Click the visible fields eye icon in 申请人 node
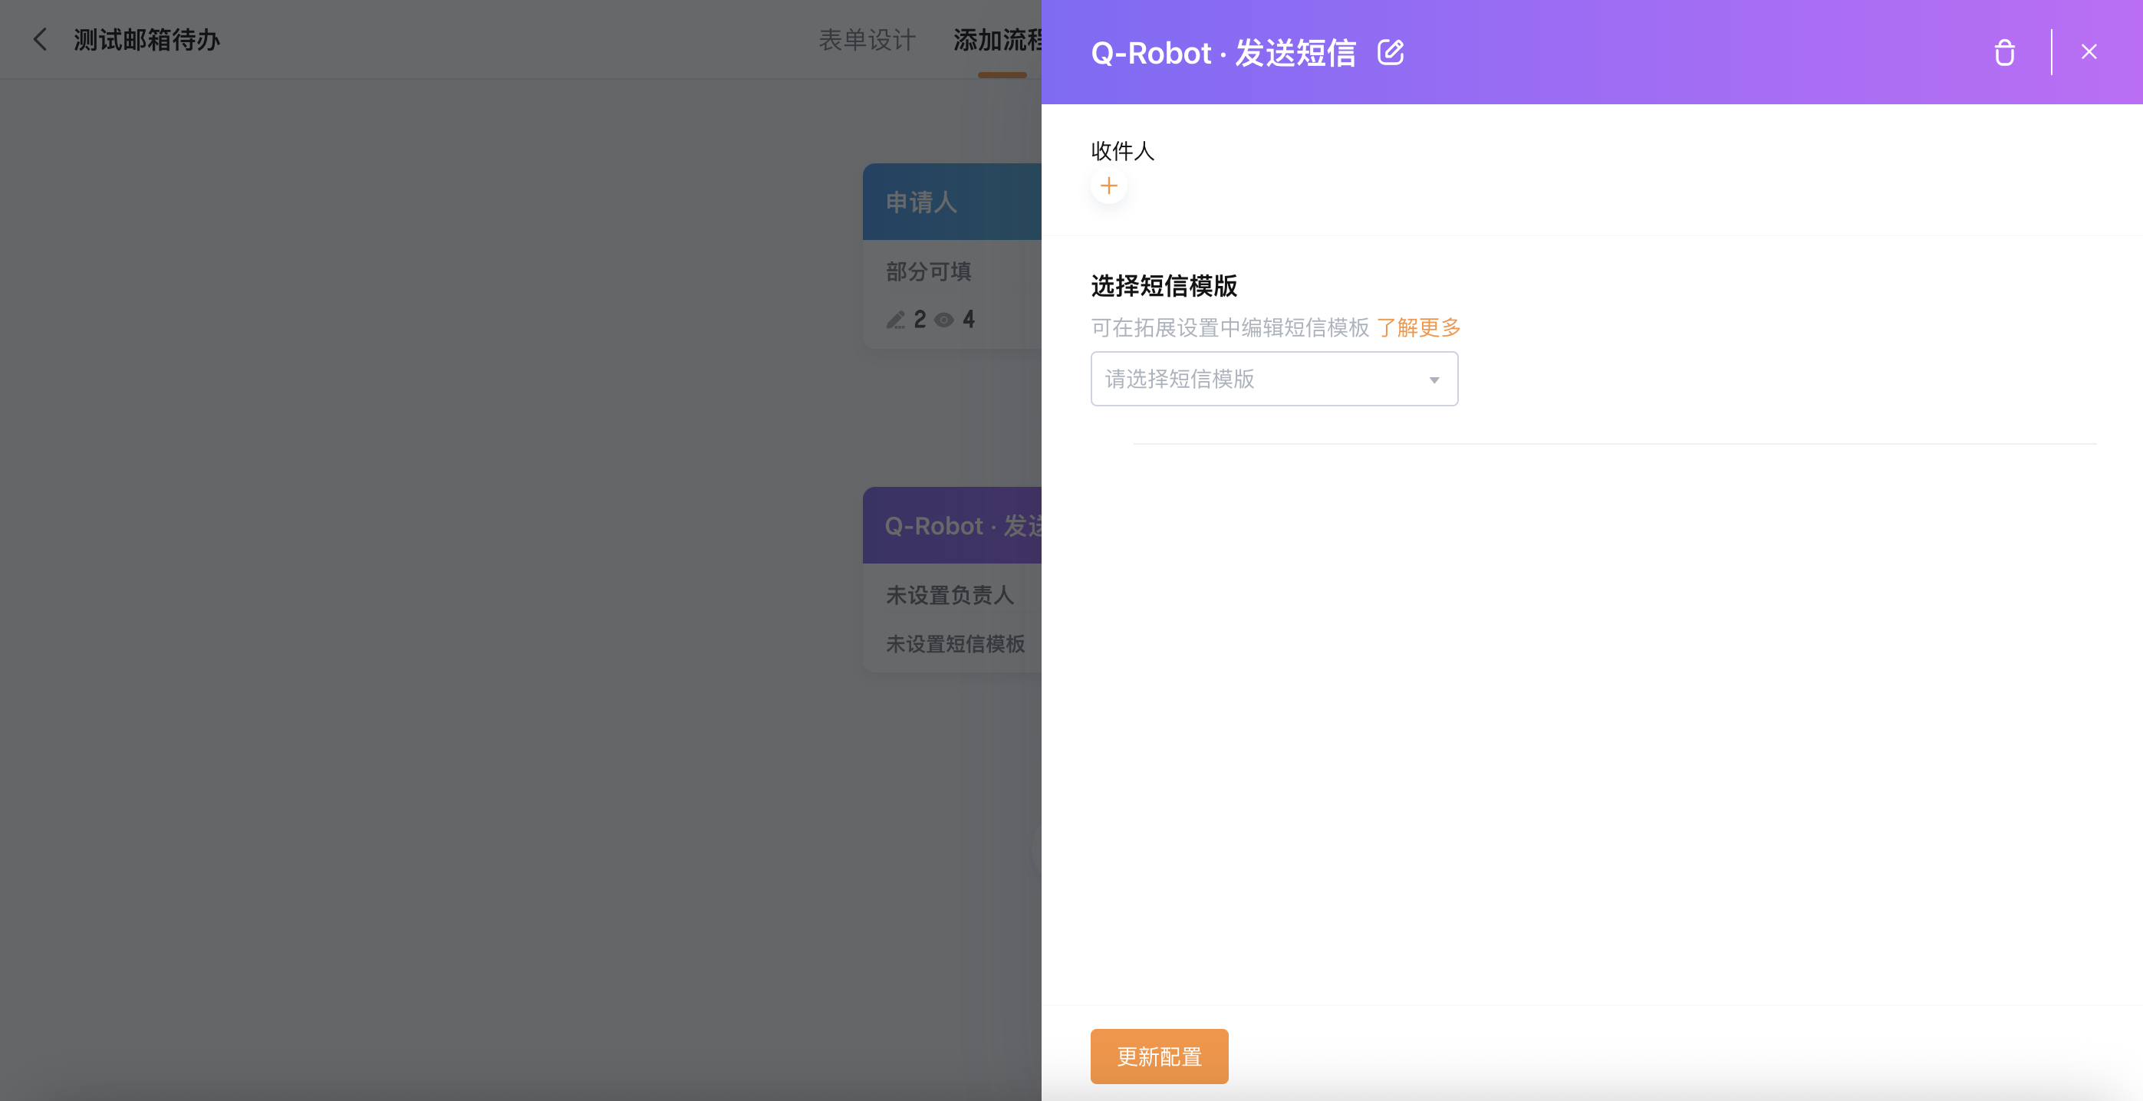Image resolution: width=2143 pixels, height=1101 pixels. [943, 320]
